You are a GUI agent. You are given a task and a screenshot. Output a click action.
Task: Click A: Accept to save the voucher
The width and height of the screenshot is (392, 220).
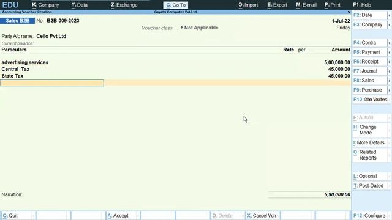click(123, 216)
